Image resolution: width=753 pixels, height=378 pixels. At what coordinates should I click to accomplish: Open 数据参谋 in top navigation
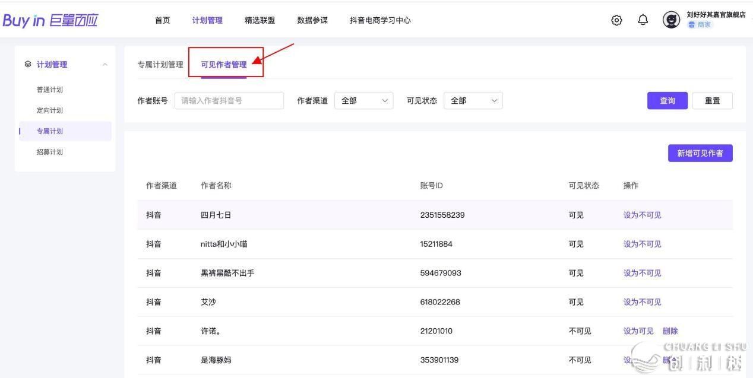point(312,20)
